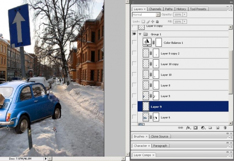Open the Fill slider arrow

(184, 22)
